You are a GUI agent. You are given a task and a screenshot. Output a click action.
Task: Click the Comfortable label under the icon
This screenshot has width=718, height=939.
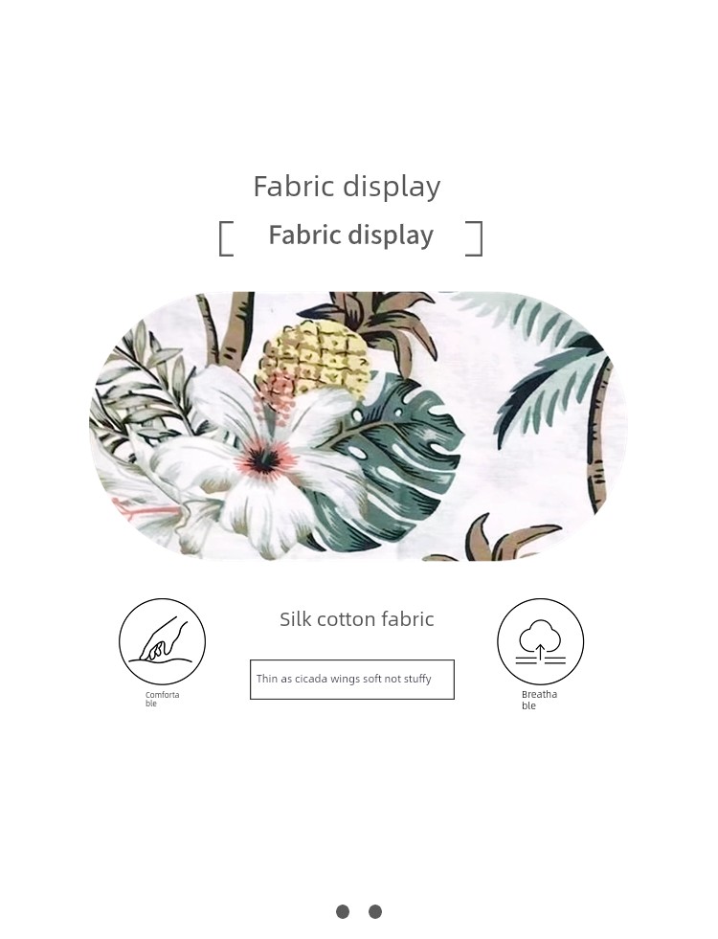(x=162, y=699)
